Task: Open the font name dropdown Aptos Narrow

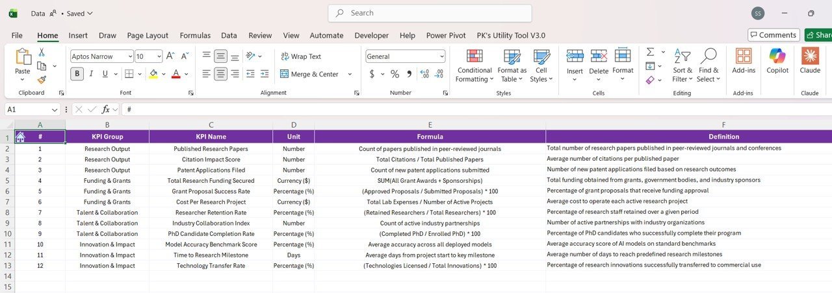Action: pos(130,56)
